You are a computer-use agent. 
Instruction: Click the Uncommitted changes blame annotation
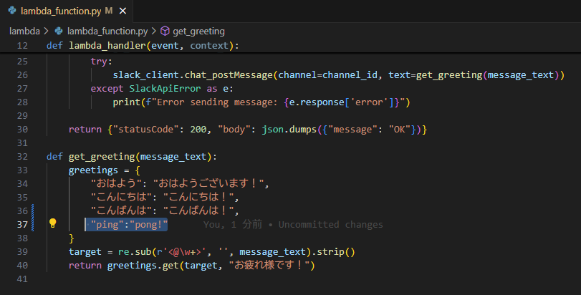pyautogui.click(x=293, y=225)
